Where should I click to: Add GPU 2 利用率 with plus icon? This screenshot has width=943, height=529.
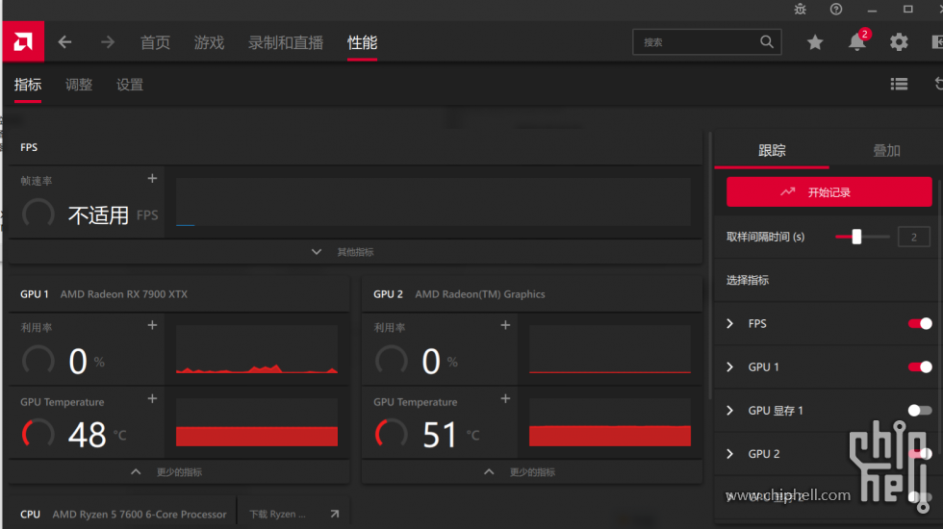505,325
